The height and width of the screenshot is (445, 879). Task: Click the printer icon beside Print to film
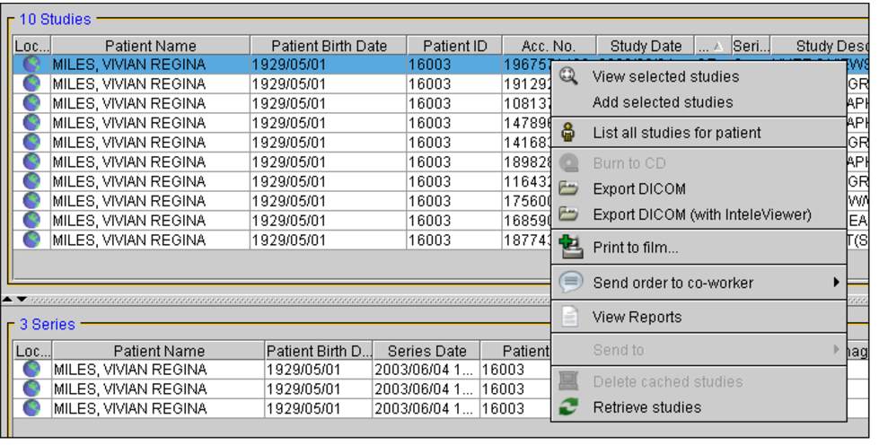click(569, 247)
